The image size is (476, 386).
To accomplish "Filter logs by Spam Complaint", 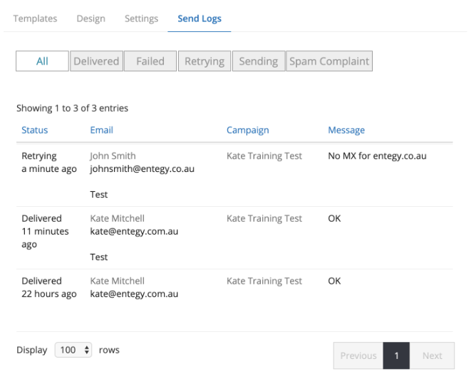I will [x=329, y=61].
